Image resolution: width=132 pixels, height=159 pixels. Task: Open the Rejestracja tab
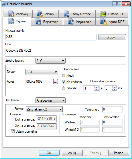tap(47, 22)
